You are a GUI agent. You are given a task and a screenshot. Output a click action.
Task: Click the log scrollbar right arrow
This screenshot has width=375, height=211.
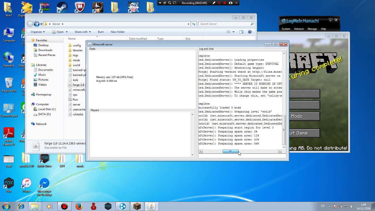(280, 152)
